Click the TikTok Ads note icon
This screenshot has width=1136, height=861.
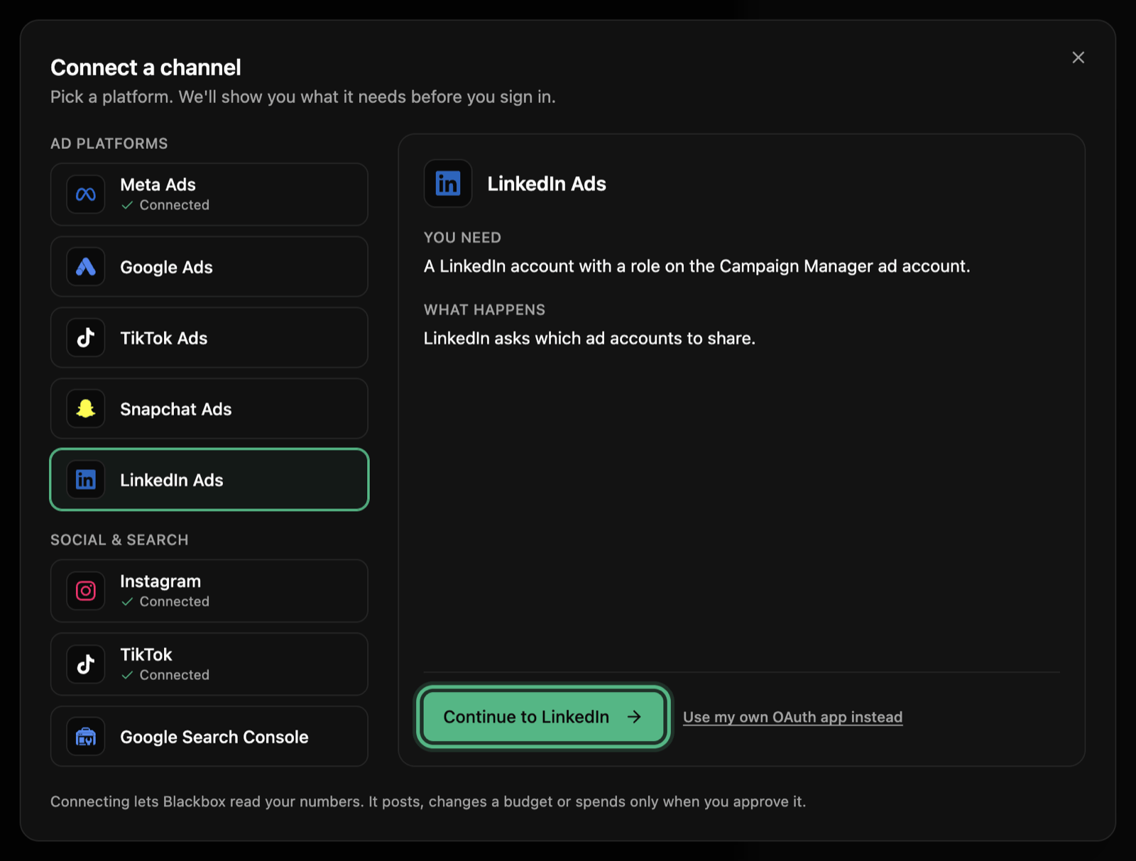pyautogui.click(x=86, y=338)
